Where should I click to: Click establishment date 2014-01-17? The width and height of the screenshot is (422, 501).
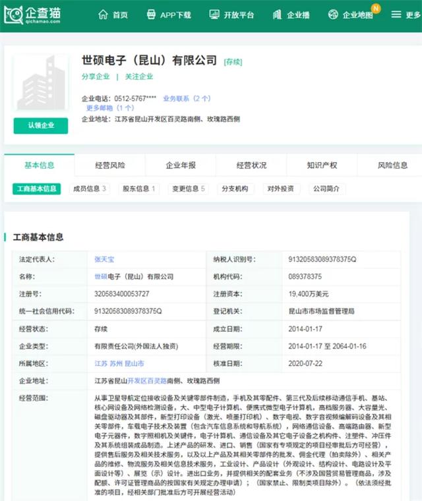pyautogui.click(x=305, y=329)
